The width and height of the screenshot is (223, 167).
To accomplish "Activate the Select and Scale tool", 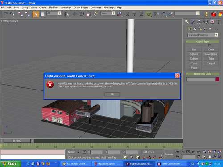I will click(89, 14).
